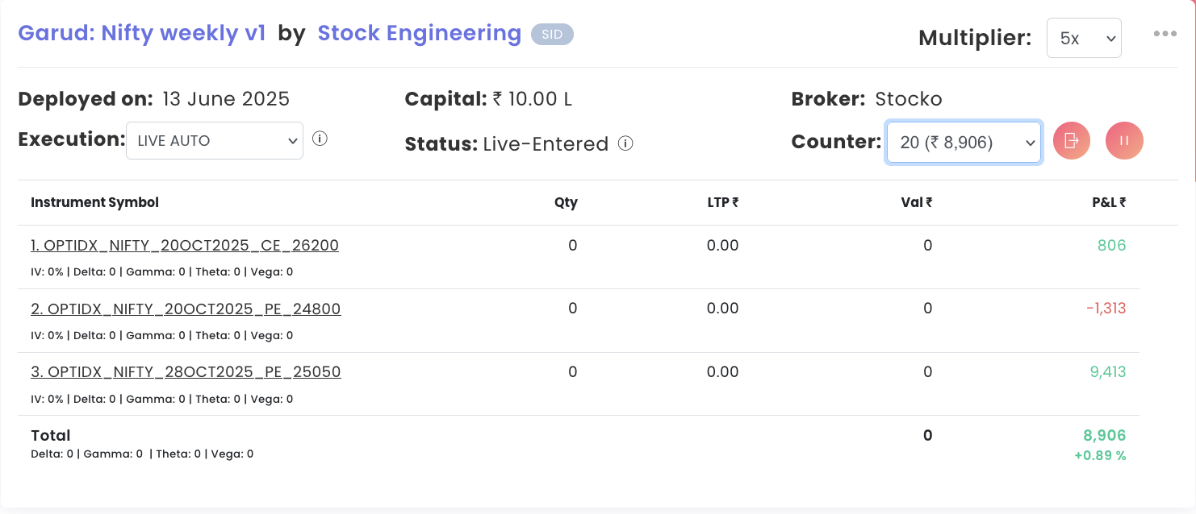The height and width of the screenshot is (514, 1196).
Task: Click info icon next to Live-Entered status
Action: tap(625, 143)
